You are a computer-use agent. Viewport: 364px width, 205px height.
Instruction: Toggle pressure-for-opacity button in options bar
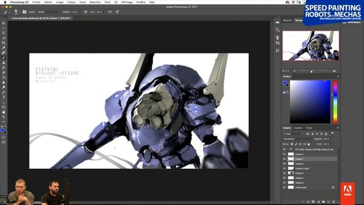click(86, 12)
